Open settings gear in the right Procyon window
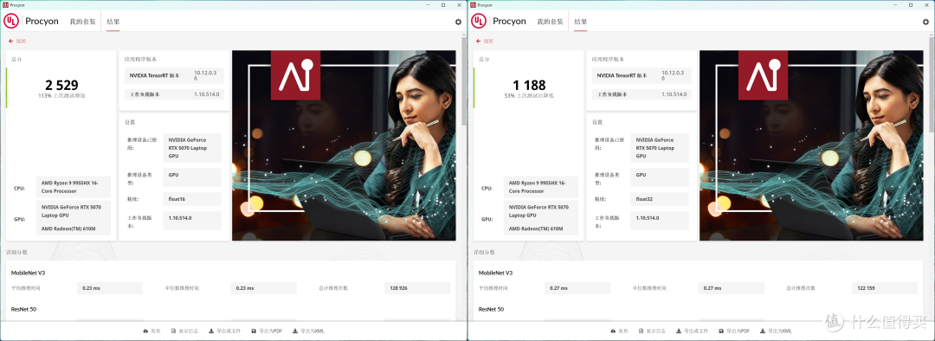 coord(925,22)
